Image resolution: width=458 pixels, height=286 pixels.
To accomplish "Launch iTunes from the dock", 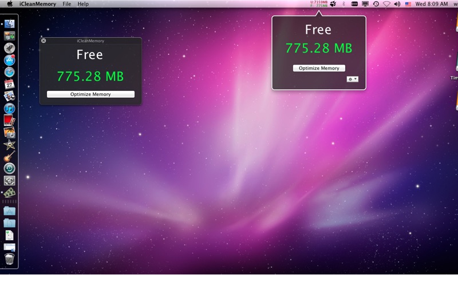I will [9, 108].
